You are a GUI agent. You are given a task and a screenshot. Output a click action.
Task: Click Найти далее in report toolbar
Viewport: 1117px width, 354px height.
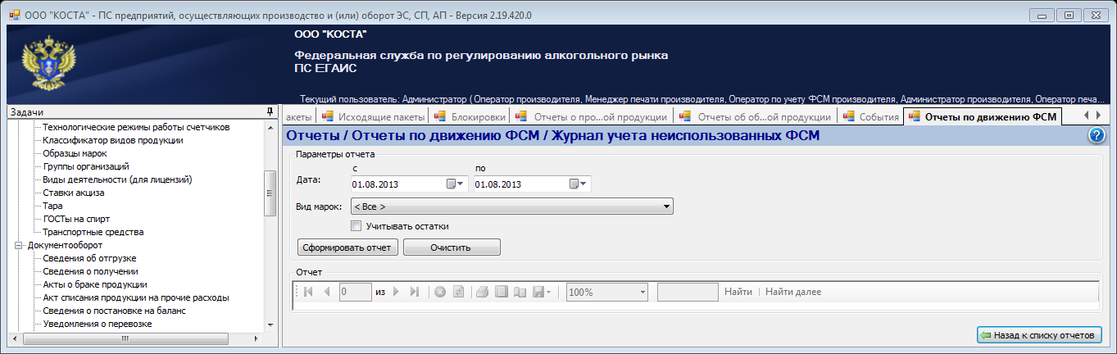pyautogui.click(x=793, y=292)
